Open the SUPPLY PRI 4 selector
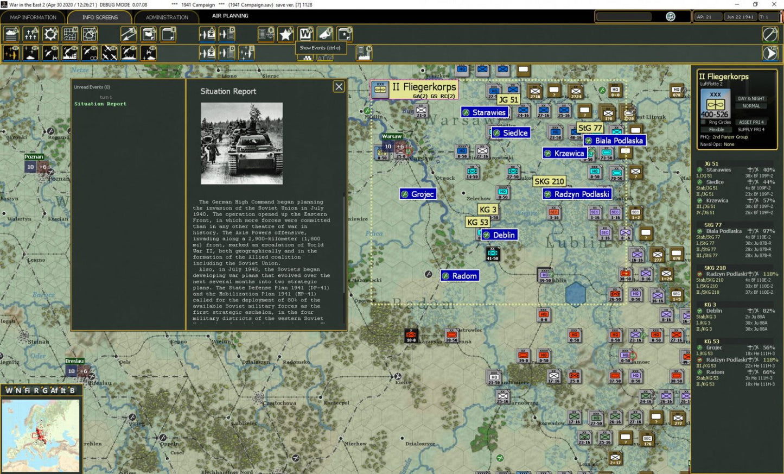Screen dimensions: 784x474 [x=751, y=130]
